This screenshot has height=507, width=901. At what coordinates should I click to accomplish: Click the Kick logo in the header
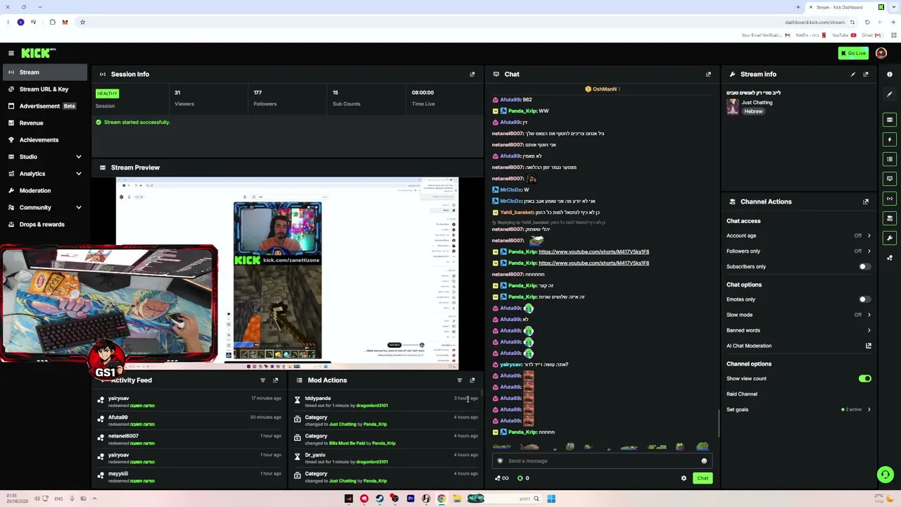(x=38, y=53)
